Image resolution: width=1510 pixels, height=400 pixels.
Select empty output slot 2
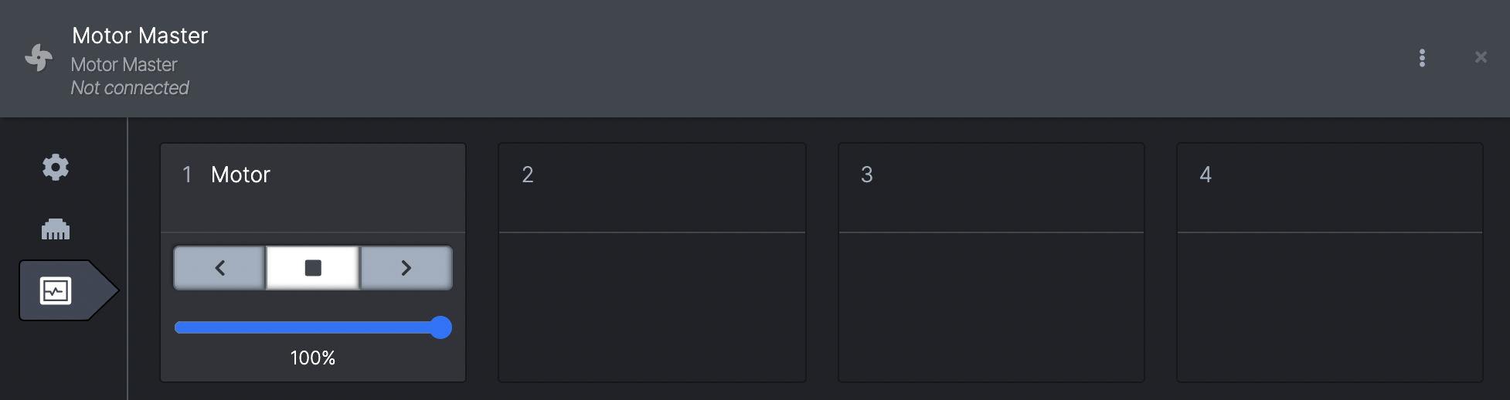coord(652,263)
